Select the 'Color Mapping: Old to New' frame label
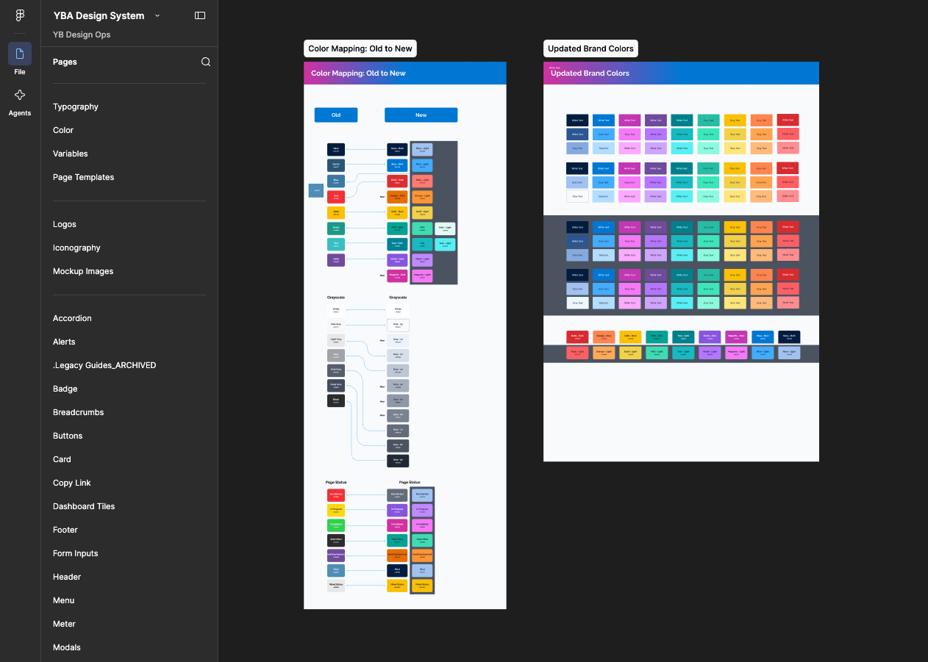 click(x=360, y=48)
